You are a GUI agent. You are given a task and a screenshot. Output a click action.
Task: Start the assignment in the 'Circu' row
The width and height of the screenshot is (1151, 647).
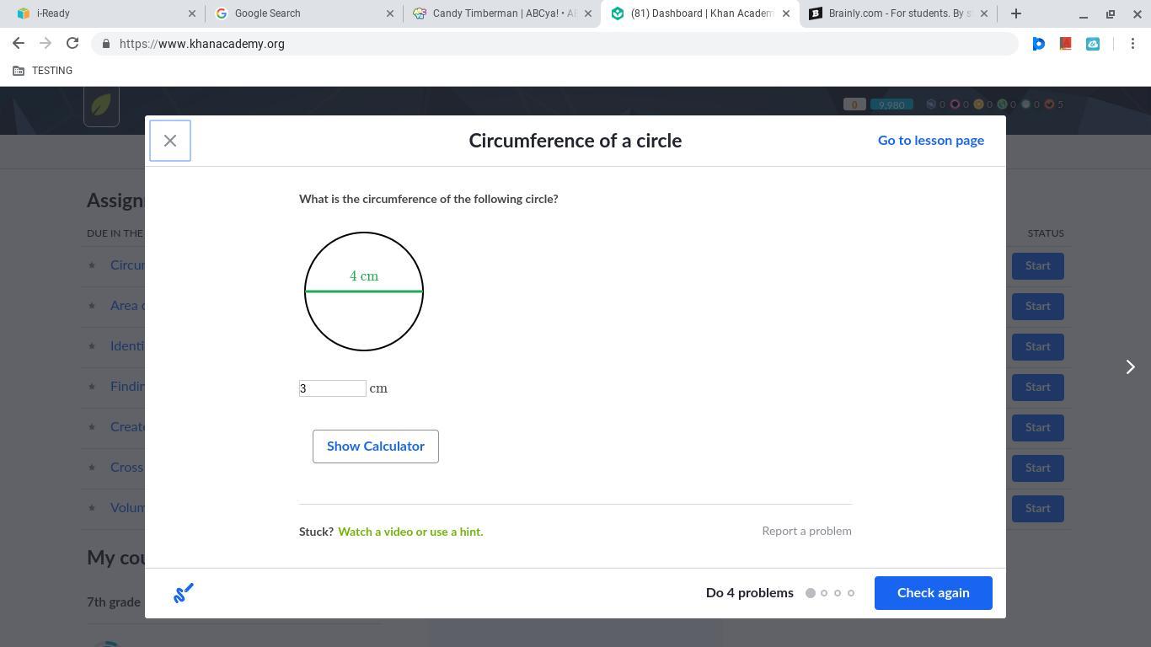tap(1038, 266)
